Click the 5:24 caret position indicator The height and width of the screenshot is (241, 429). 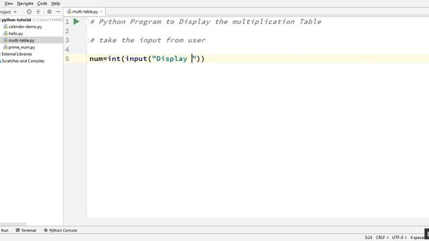tap(368, 238)
